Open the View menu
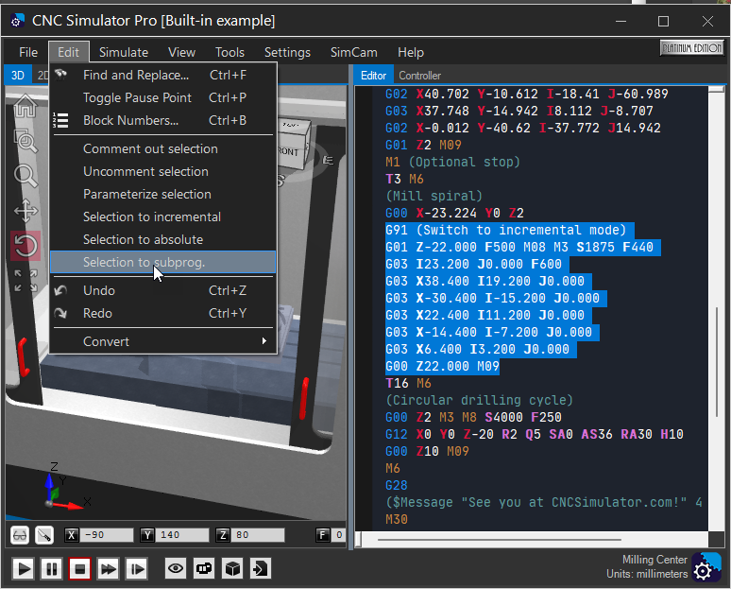Viewport: 731px width, 589px height. pyautogui.click(x=181, y=52)
